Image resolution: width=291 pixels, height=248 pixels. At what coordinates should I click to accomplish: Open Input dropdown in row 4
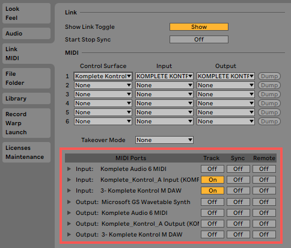[x=164, y=104]
